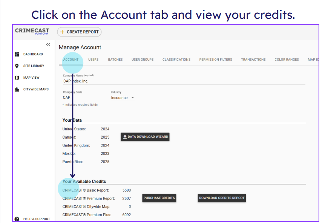Click the plus icon on Create Report
Viewport: 328px width, 223px height.
click(x=62, y=32)
